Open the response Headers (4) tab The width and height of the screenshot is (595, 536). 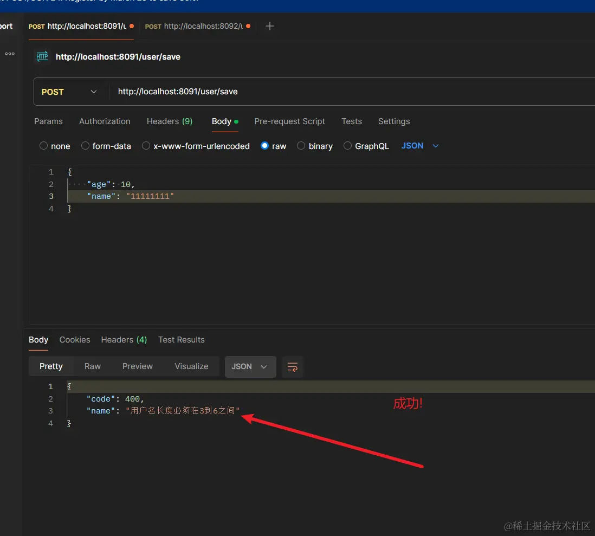(124, 340)
